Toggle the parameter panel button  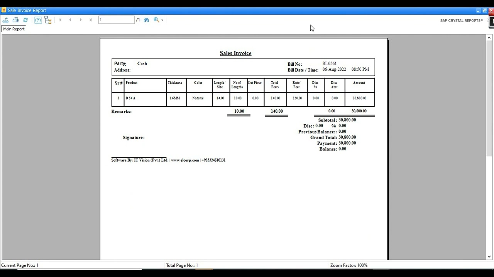38,20
